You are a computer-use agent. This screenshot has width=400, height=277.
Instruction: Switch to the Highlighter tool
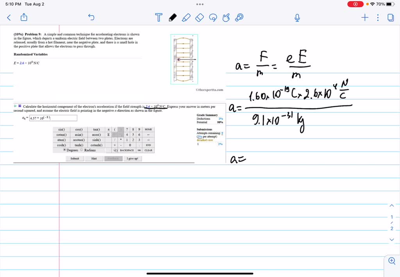[x=186, y=18]
